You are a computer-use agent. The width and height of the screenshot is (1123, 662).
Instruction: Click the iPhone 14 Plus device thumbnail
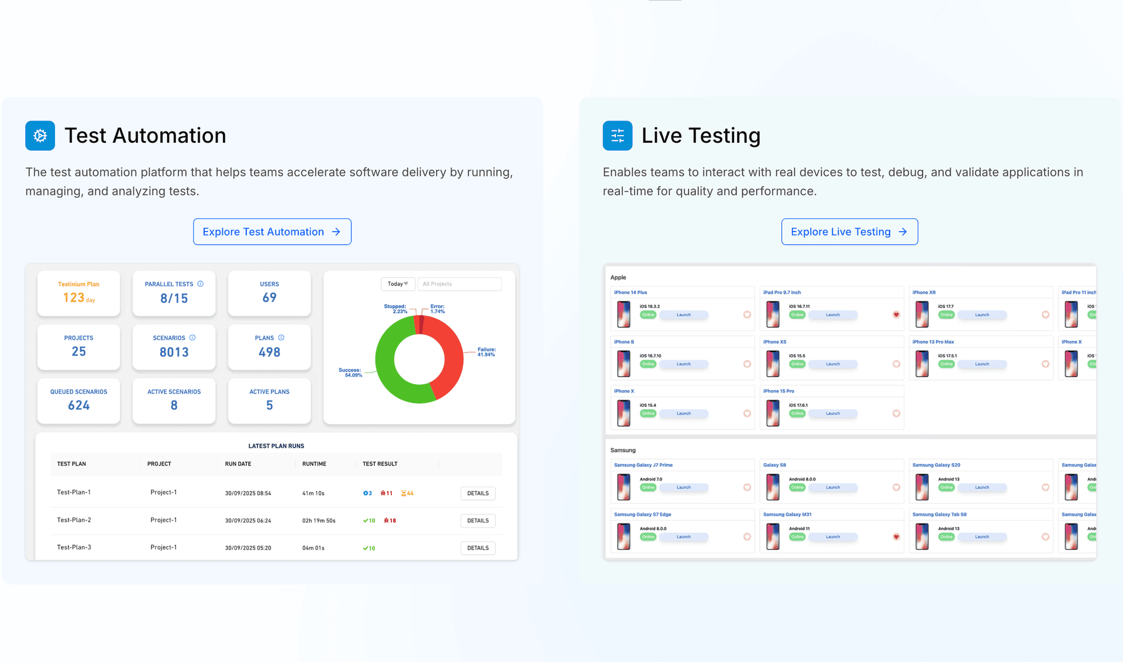[x=623, y=314]
